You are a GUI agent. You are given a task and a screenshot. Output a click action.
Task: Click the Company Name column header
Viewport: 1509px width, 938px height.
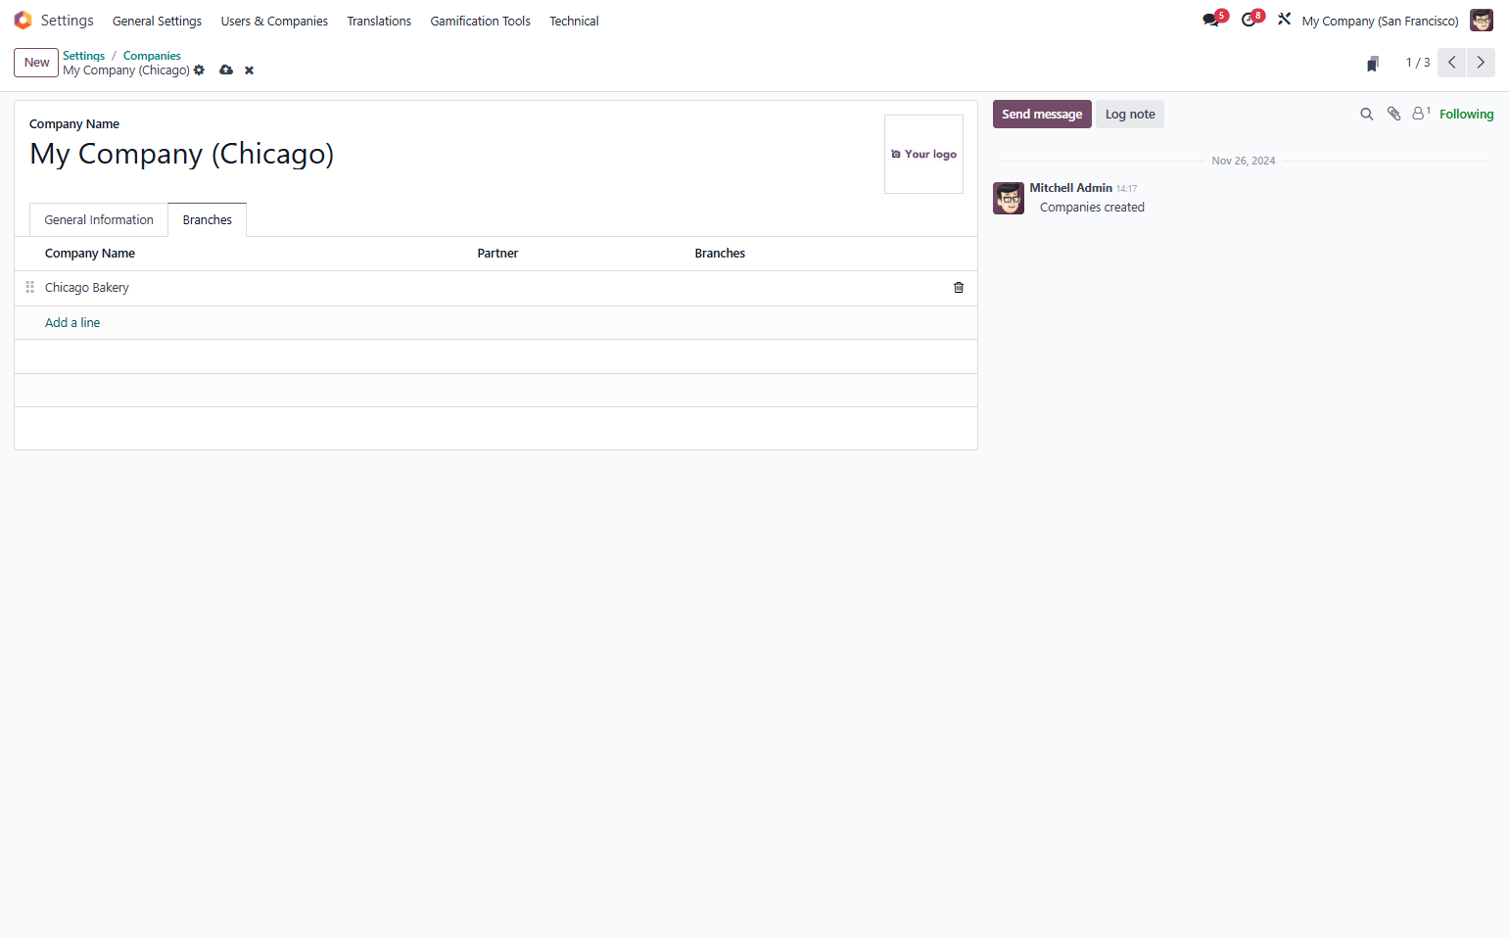coord(90,254)
